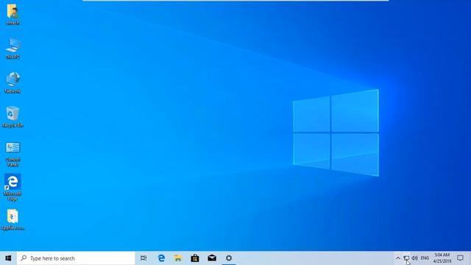Select the Control Panel desktop icon
The image size is (471, 265).
13,154
